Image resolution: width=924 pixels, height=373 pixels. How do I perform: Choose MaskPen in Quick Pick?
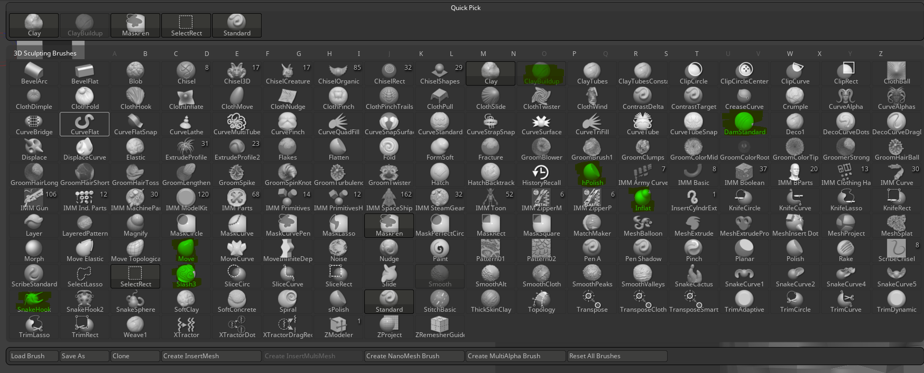(135, 25)
